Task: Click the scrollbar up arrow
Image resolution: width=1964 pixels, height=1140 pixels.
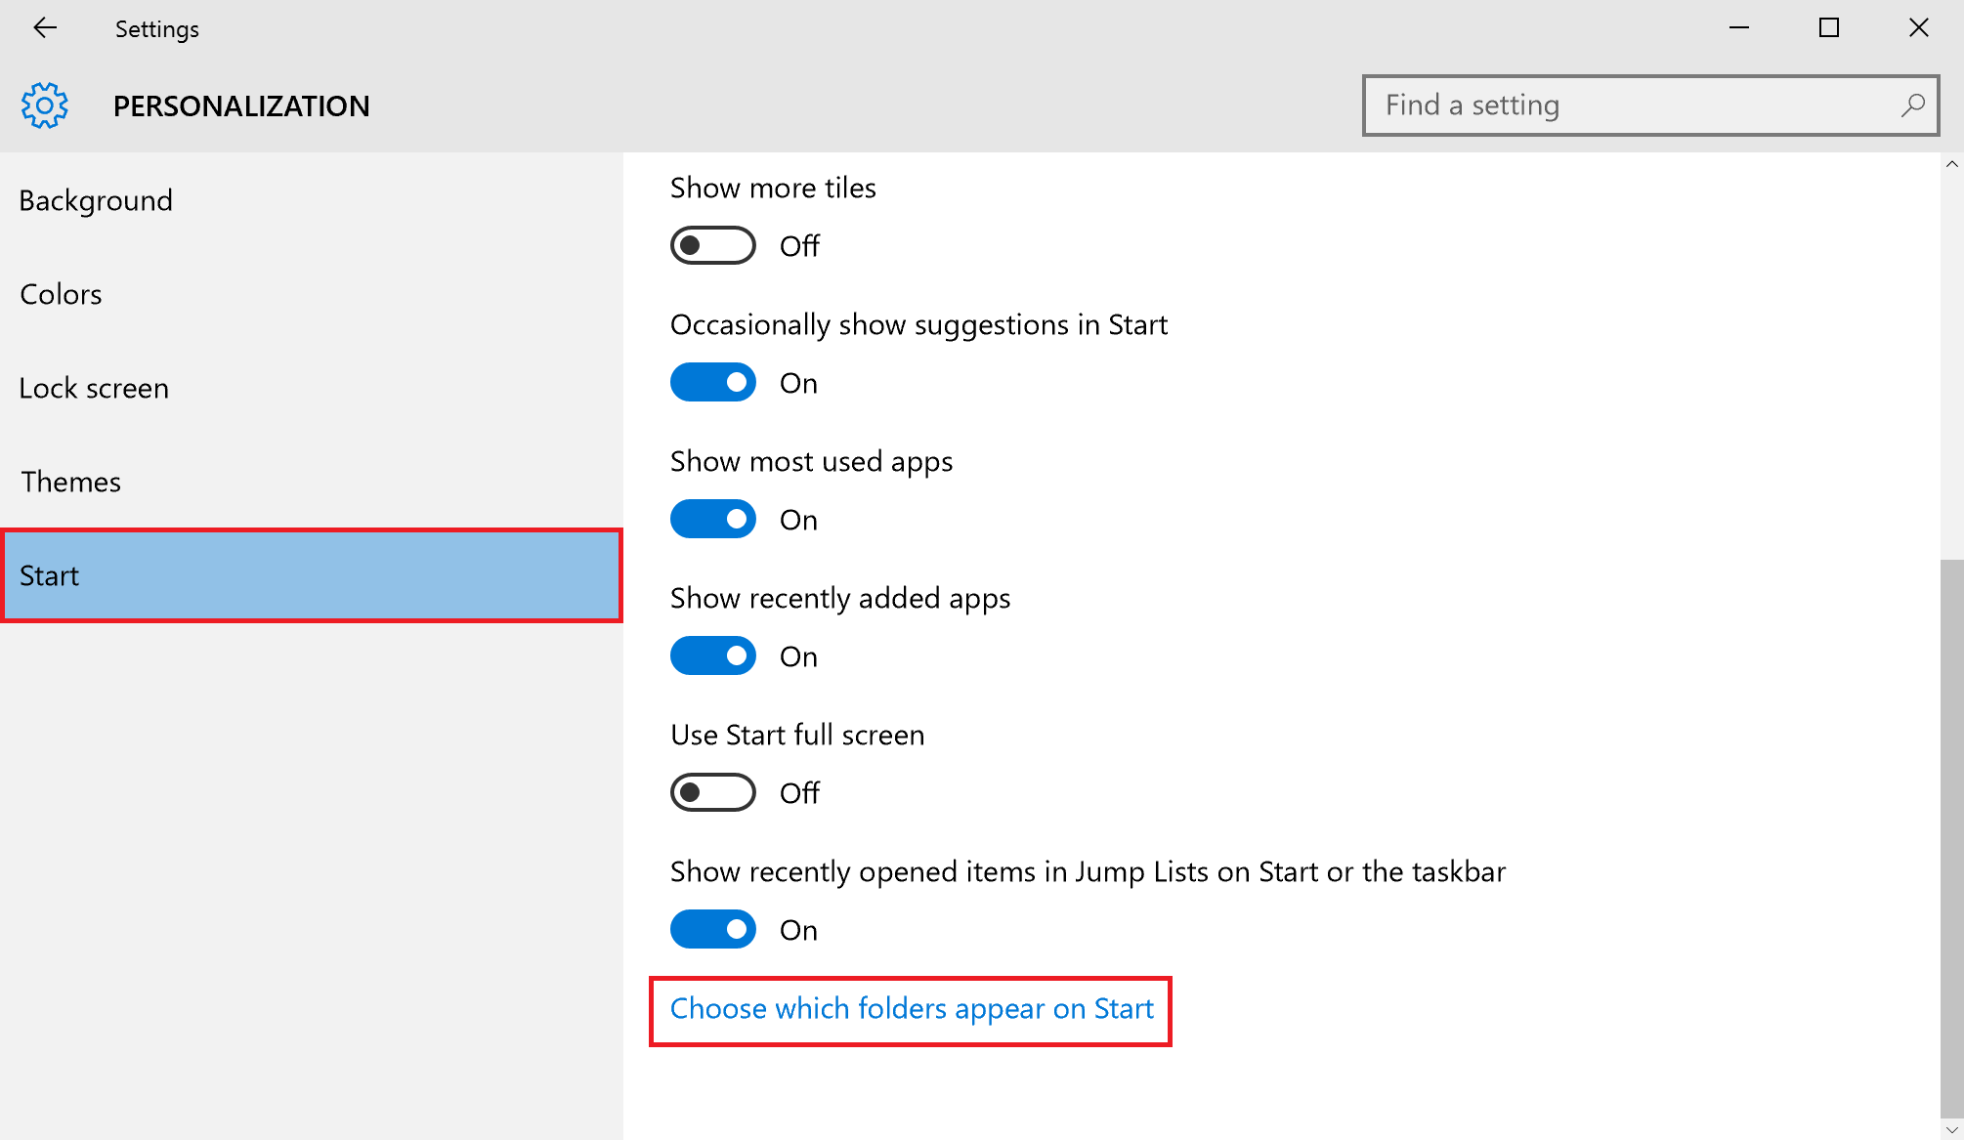Action: (1952, 162)
